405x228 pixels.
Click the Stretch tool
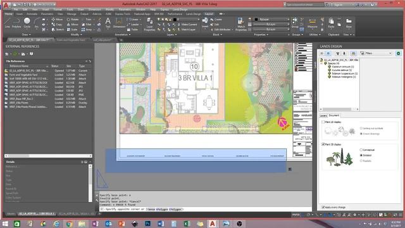(58, 30)
